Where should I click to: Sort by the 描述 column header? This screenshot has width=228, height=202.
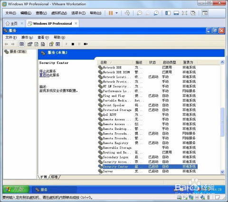139,63
